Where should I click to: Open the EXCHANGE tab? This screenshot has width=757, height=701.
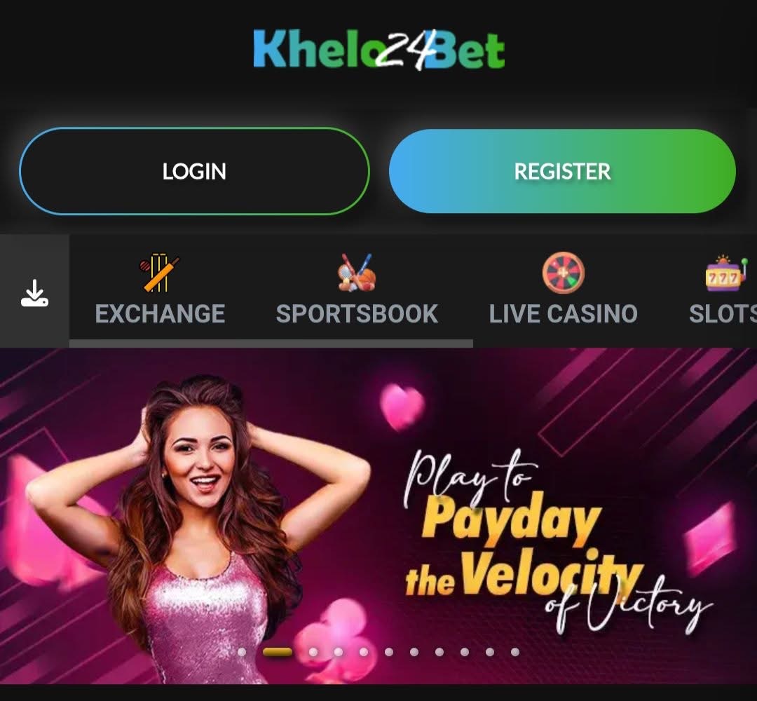click(x=160, y=314)
